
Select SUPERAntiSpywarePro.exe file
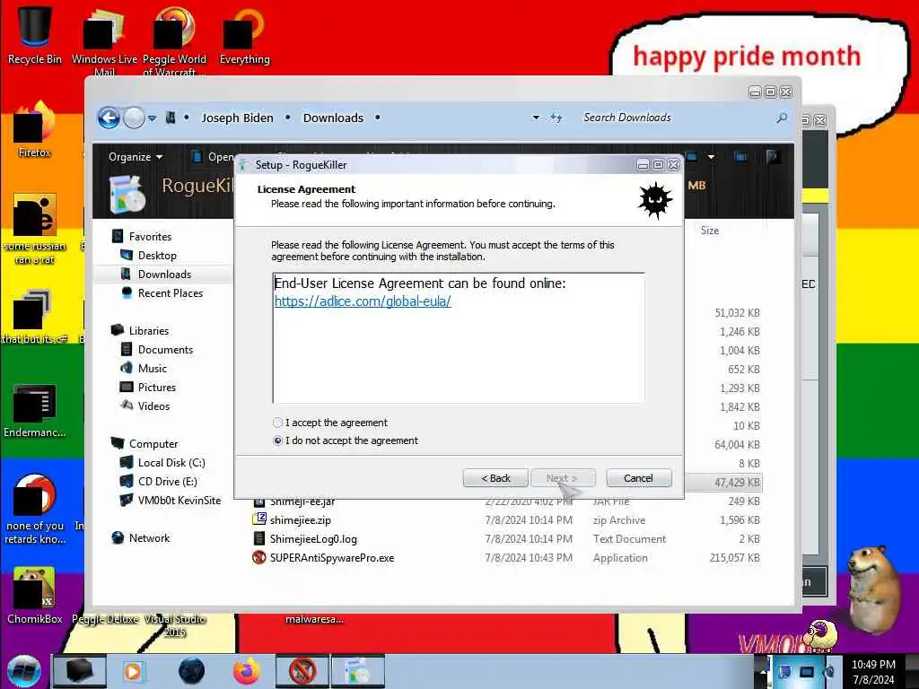point(332,557)
